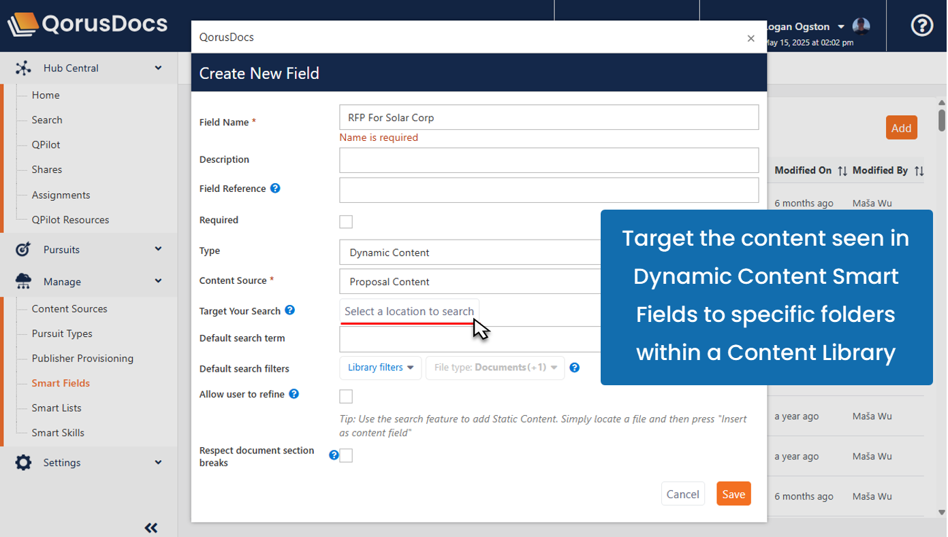
Task: Click the Manage cloud icon
Action: pos(23,281)
